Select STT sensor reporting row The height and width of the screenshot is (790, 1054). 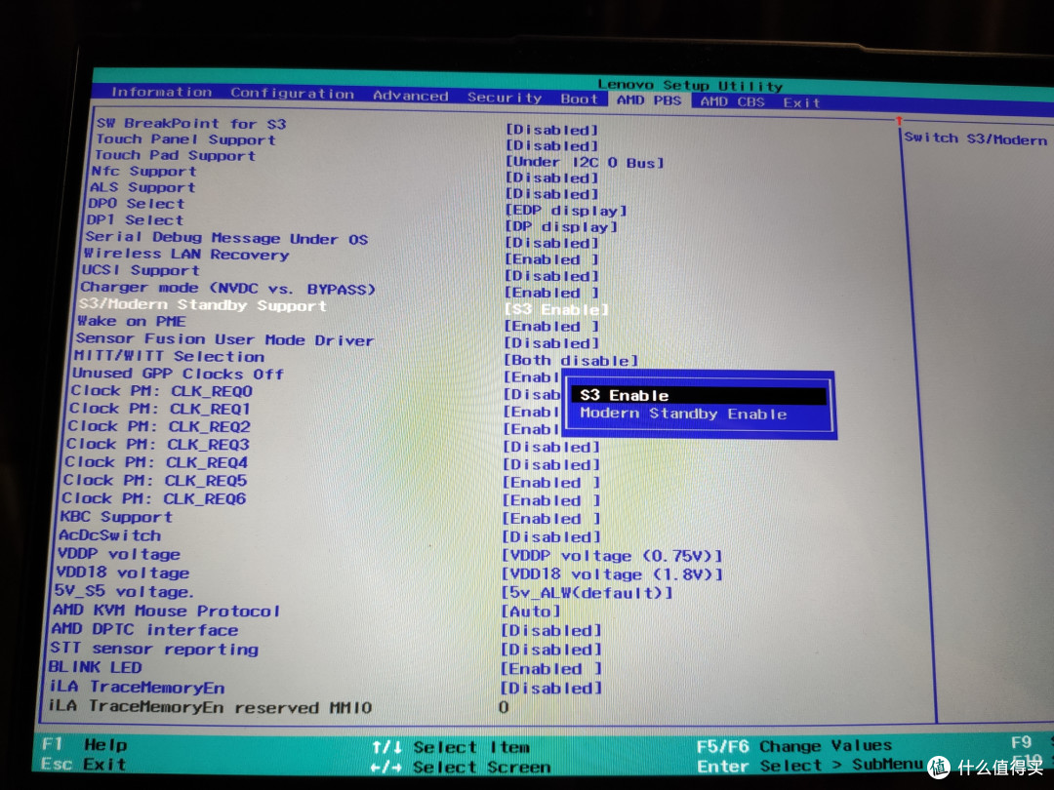coord(154,649)
